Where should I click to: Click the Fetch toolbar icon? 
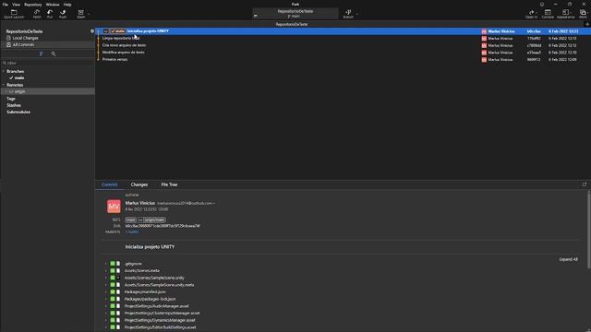pyautogui.click(x=37, y=12)
